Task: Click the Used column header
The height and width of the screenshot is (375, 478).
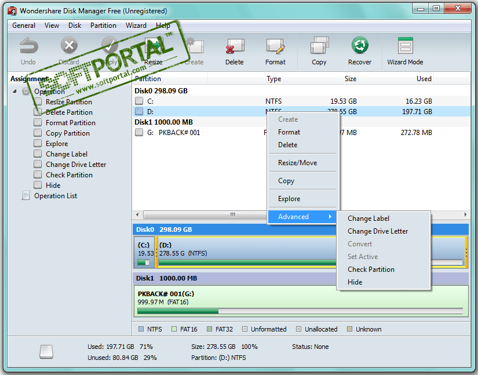Action: [396, 79]
